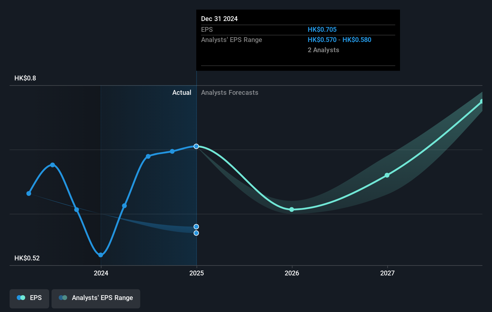
Task: Click the 'Analysts' EPS Range' tooltip row label
Action: tap(232, 40)
